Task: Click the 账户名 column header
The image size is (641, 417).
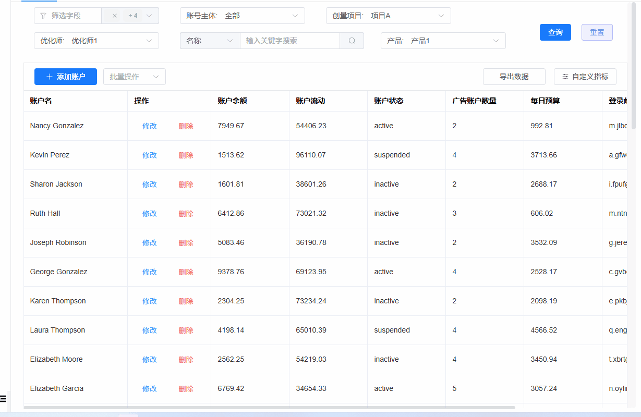Action: pos(41,101)
